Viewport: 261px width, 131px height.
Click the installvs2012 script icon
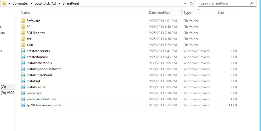coord(23,87)
